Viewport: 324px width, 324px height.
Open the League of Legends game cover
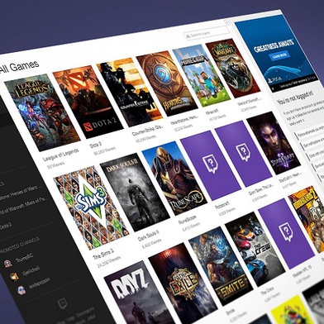42,112
